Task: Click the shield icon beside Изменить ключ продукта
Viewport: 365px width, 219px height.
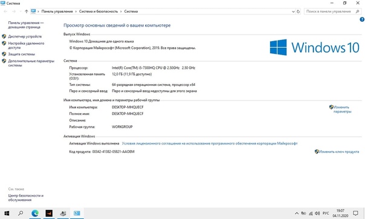Action: click(x=317, y=152)
